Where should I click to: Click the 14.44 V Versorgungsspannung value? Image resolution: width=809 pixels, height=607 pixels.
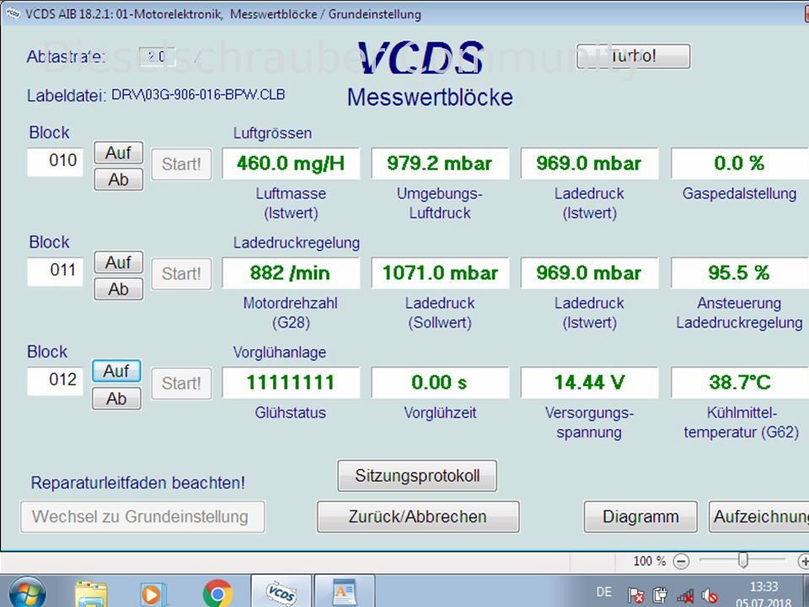coord(590,383)
